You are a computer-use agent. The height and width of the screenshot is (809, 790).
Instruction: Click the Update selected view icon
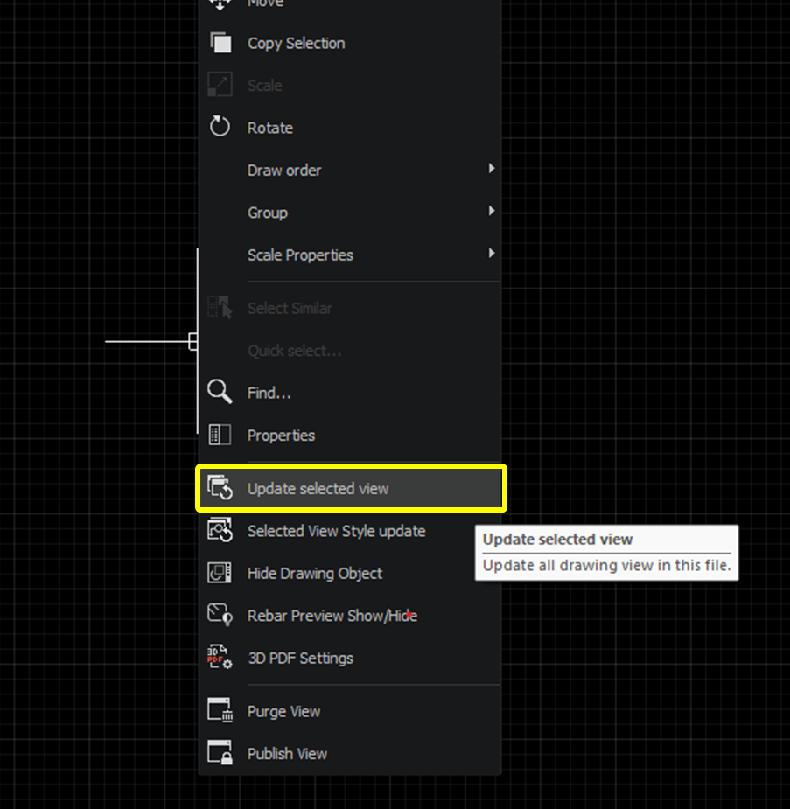[x=220, y=489]
